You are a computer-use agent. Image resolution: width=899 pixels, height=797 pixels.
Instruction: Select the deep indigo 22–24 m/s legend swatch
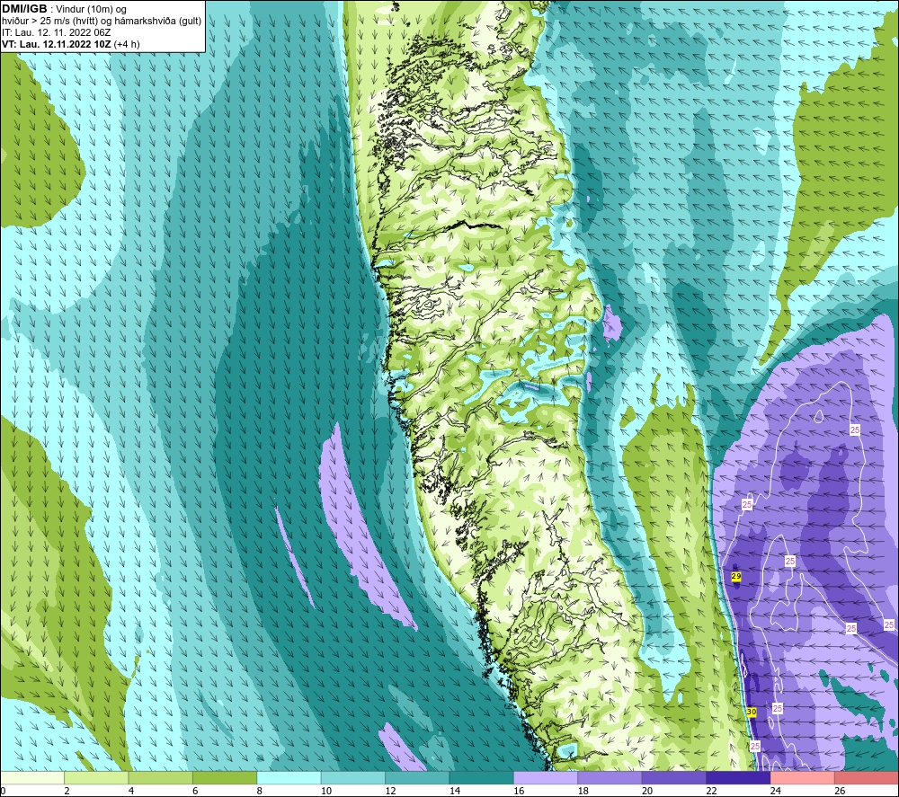coord(738,777)
